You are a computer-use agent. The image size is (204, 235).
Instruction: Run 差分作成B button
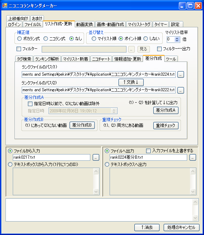pos(82,125)
